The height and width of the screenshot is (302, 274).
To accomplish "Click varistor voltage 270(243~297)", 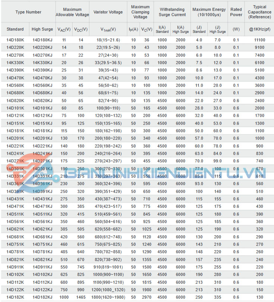I will tap(108, 161).
